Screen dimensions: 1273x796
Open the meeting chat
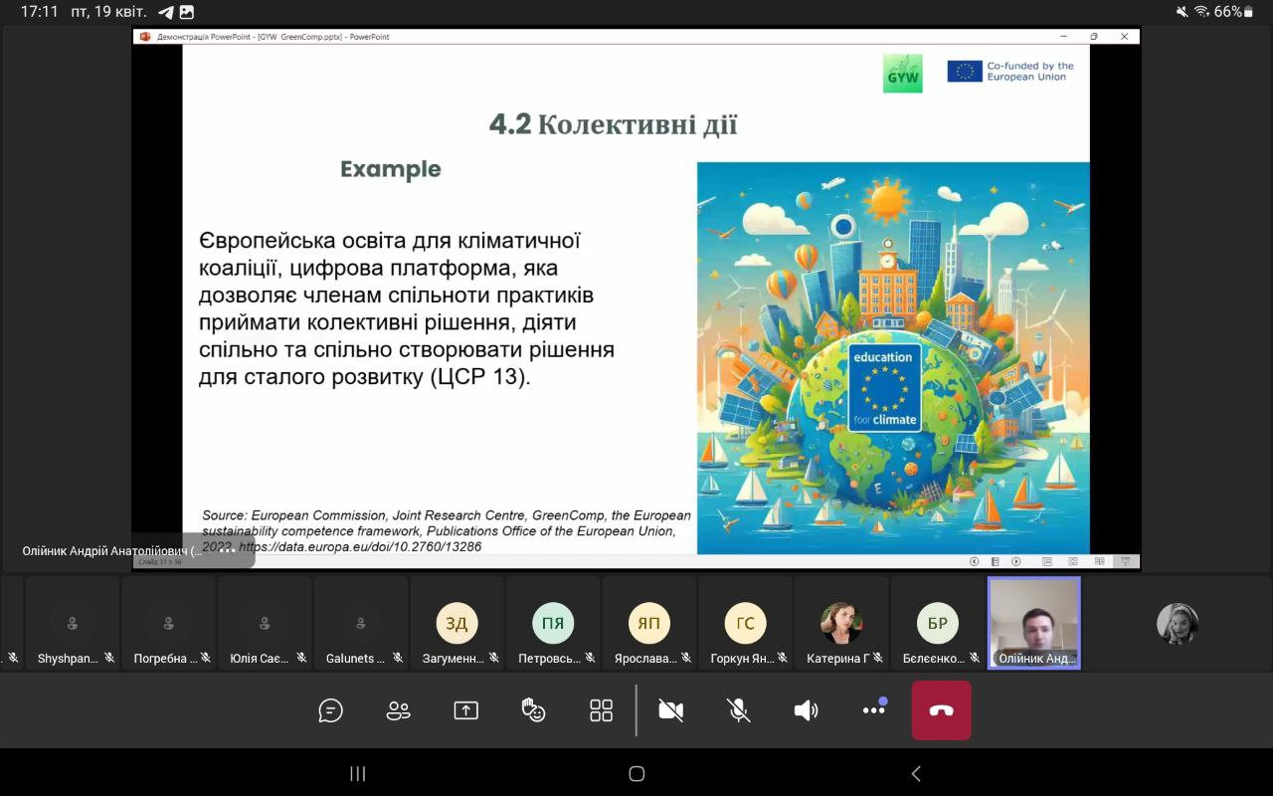330,710
